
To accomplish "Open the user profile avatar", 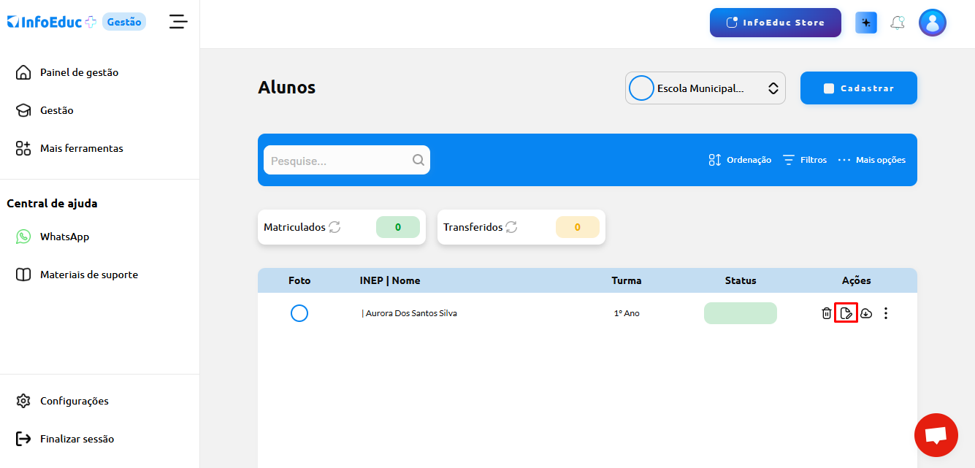I will (x=933, y=23).
